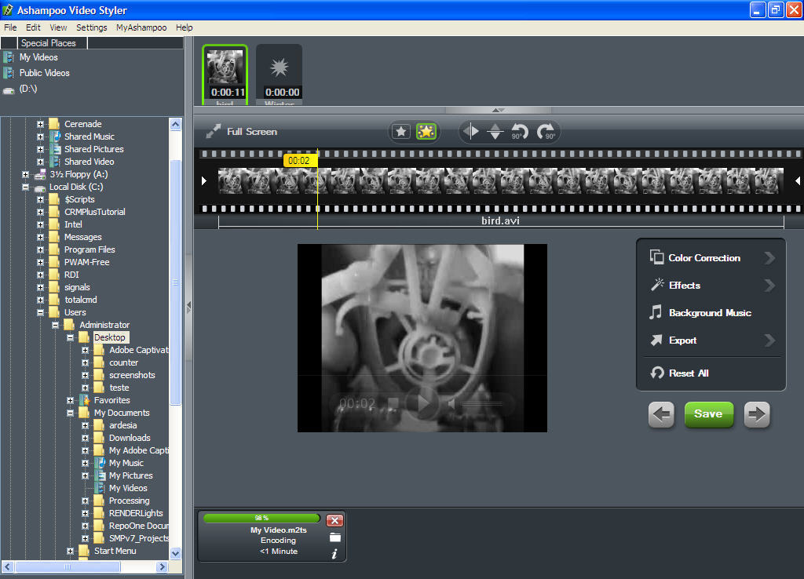Expand the Shared Music folder
Viewport: 804px width, 579px height.
click(41, 137)
